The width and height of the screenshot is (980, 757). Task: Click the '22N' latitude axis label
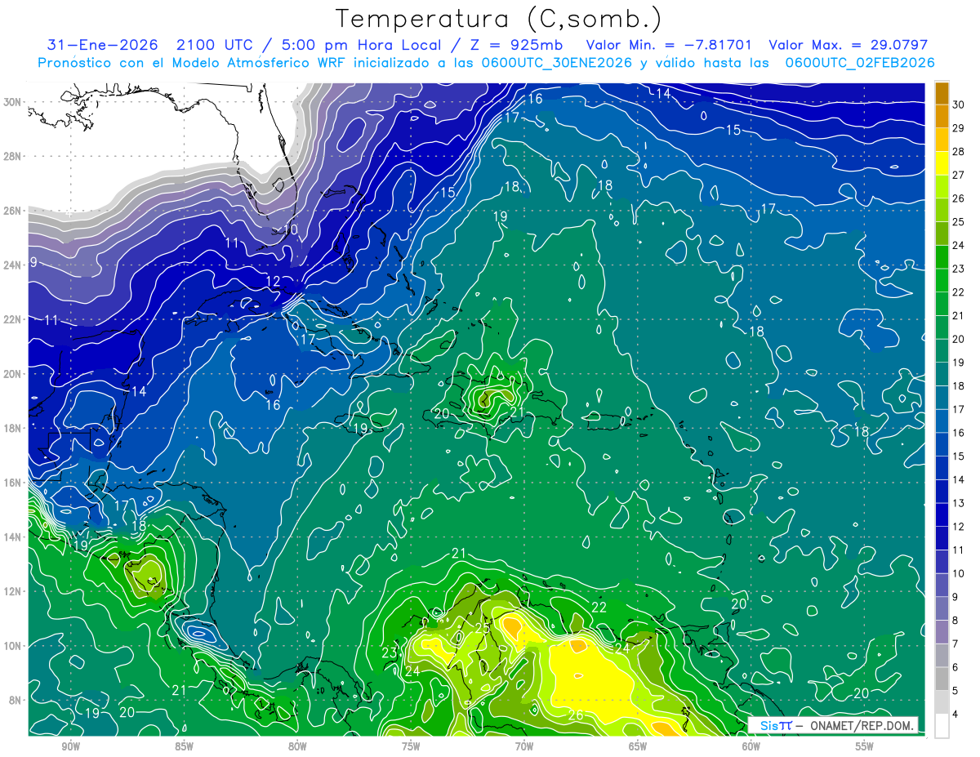pyautogui.click(x=13, y=319)
